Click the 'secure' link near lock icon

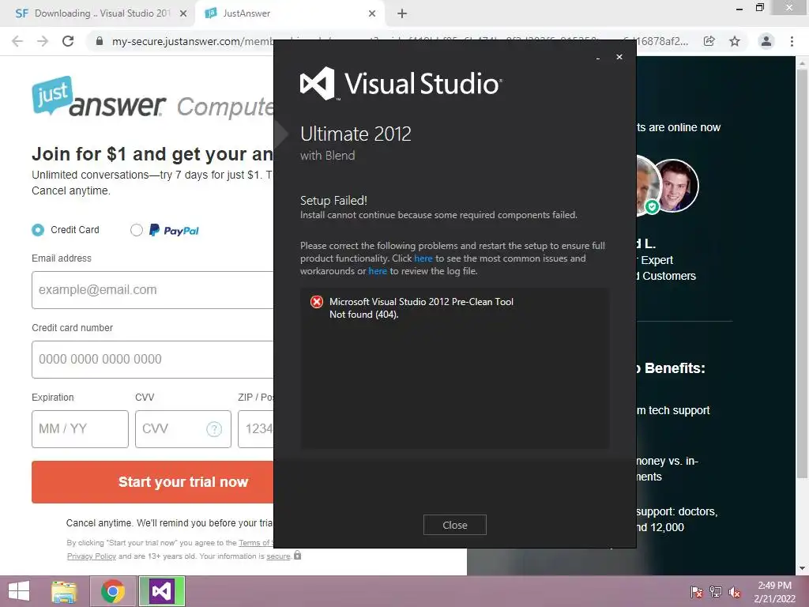pyautogui.click(x=279, y=556)
